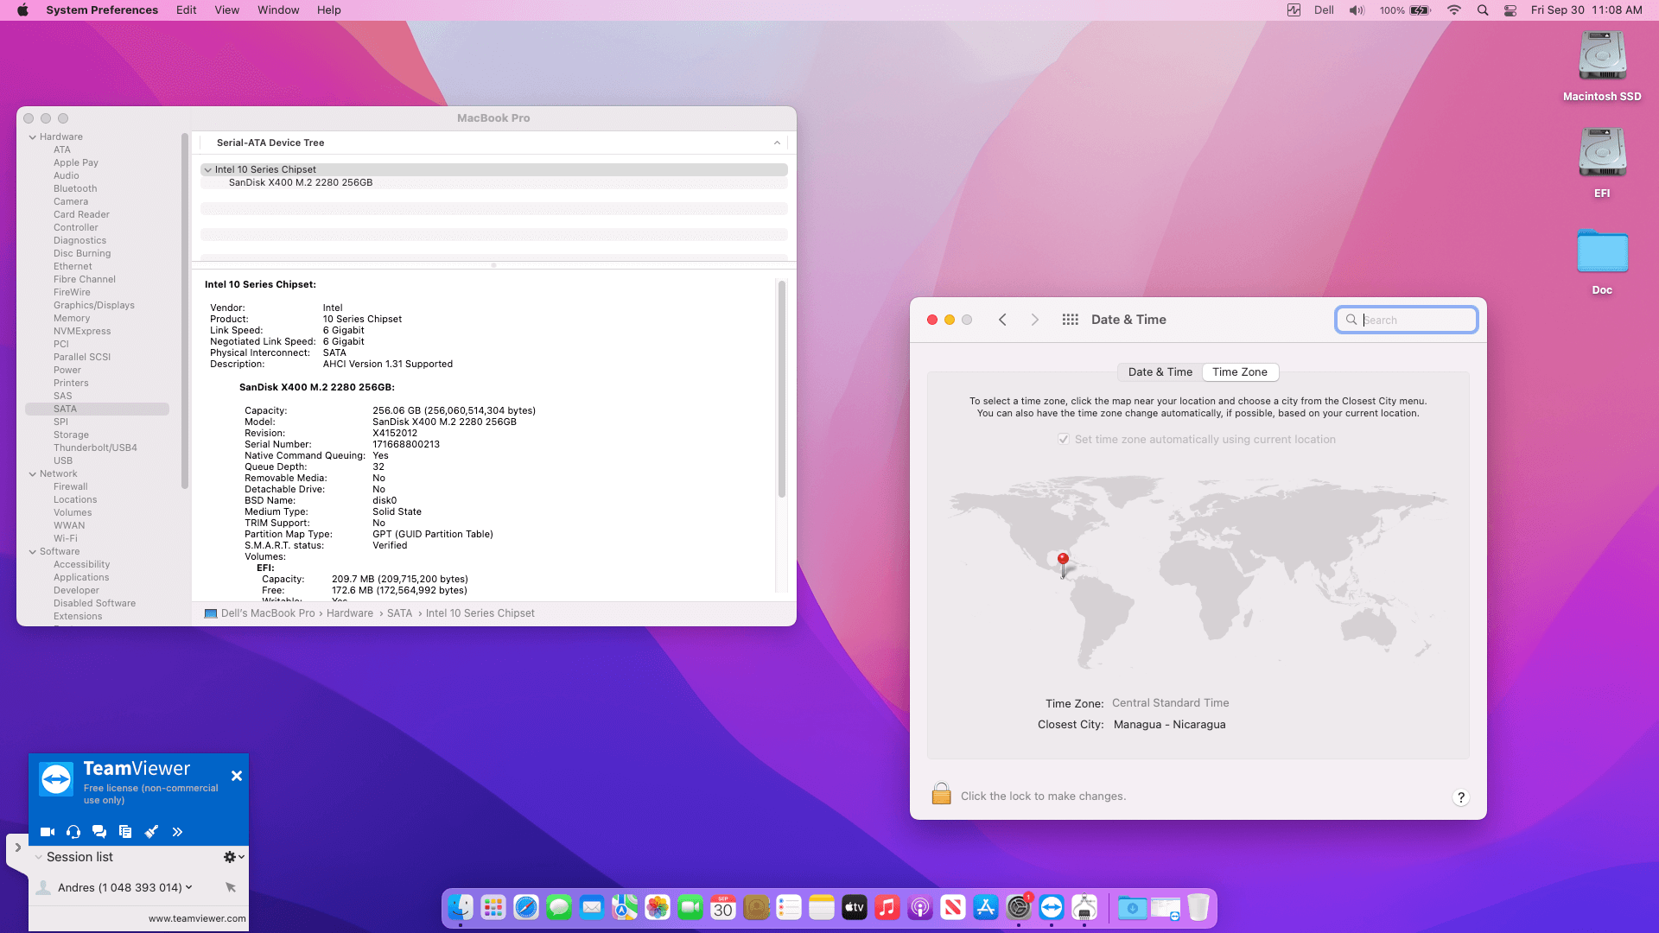This screenshot has height=933, width=1659.
Task: Toggle set time zone automatically checkbox
Action: pos(1064,440)
